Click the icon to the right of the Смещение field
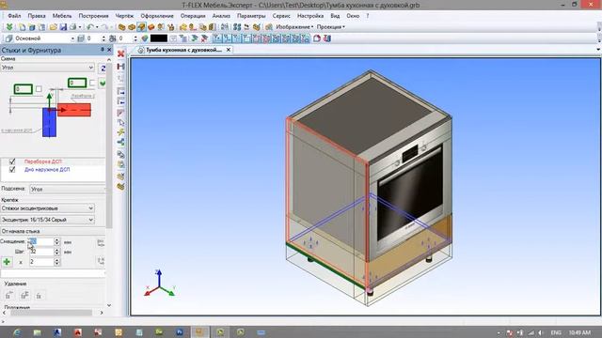Viewport: 602px width, 338px height. [x=101, y=242]
